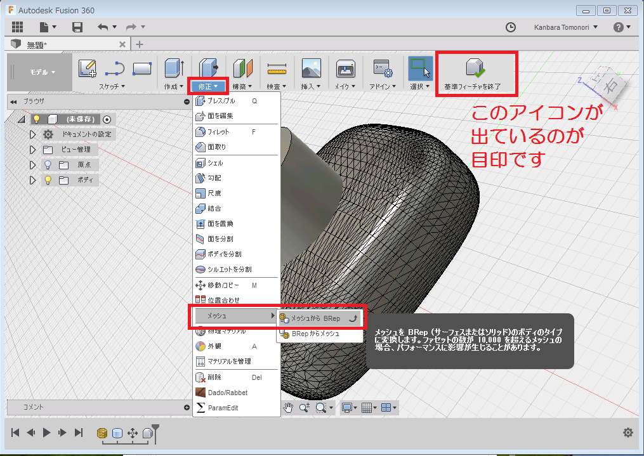Click the Select tool icon
The image size is (644, 456).
click(421, 68)
